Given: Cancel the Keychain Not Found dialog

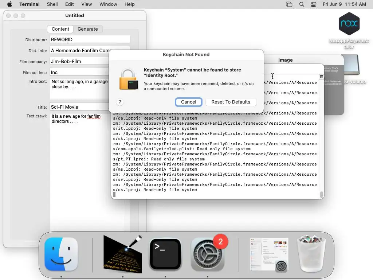Looking at the screenshot, I should pyautogui.click(x=188, y=102).
